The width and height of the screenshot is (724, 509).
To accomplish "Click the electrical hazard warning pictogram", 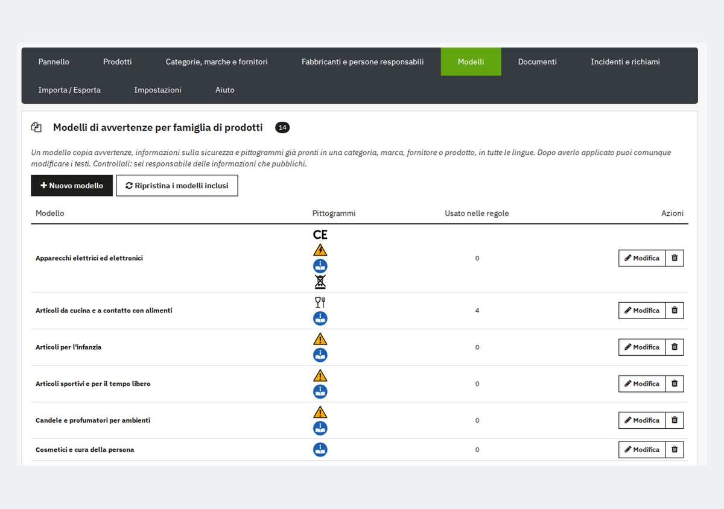I will tap(320, 250).
